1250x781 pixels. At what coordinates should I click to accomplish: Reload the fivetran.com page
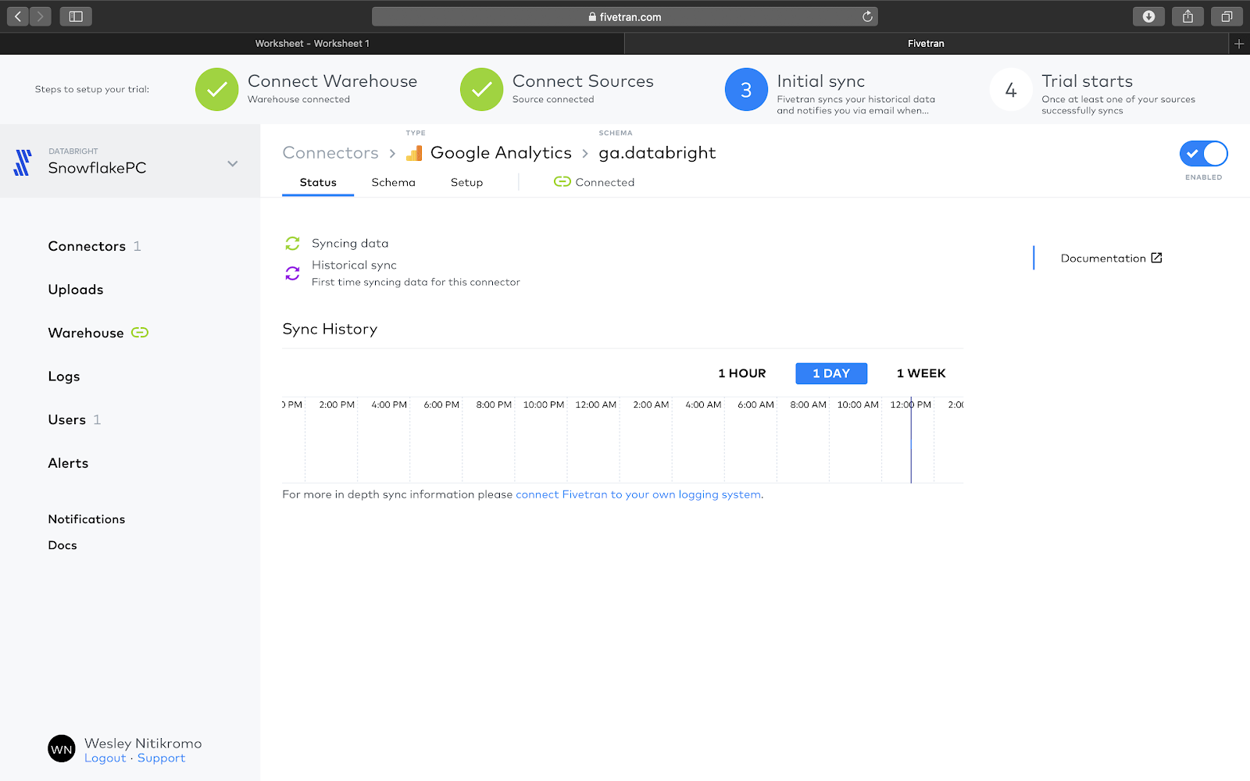867,16
